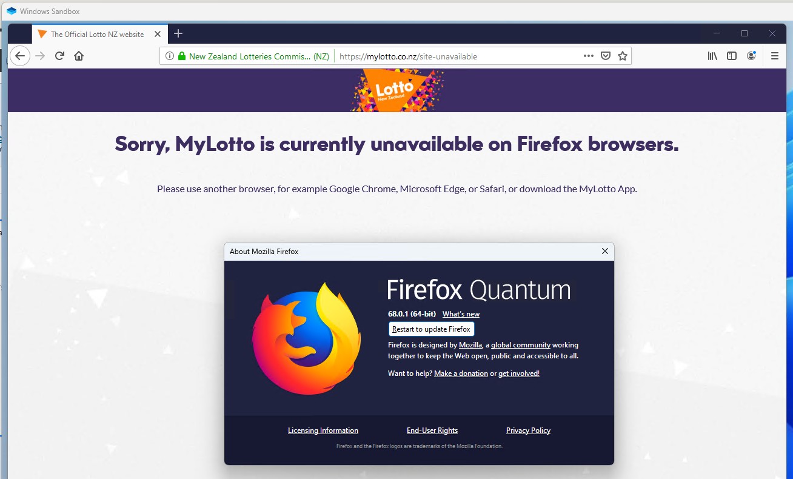Open the What's new link
793x479 pixels.
[x=461, y=314]
